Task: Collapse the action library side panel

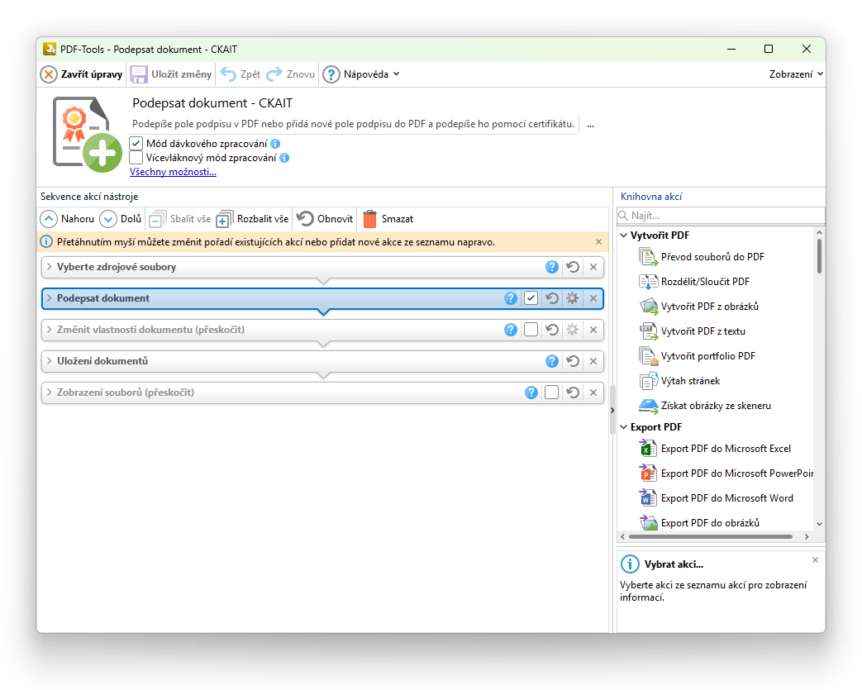Action: 612,410
